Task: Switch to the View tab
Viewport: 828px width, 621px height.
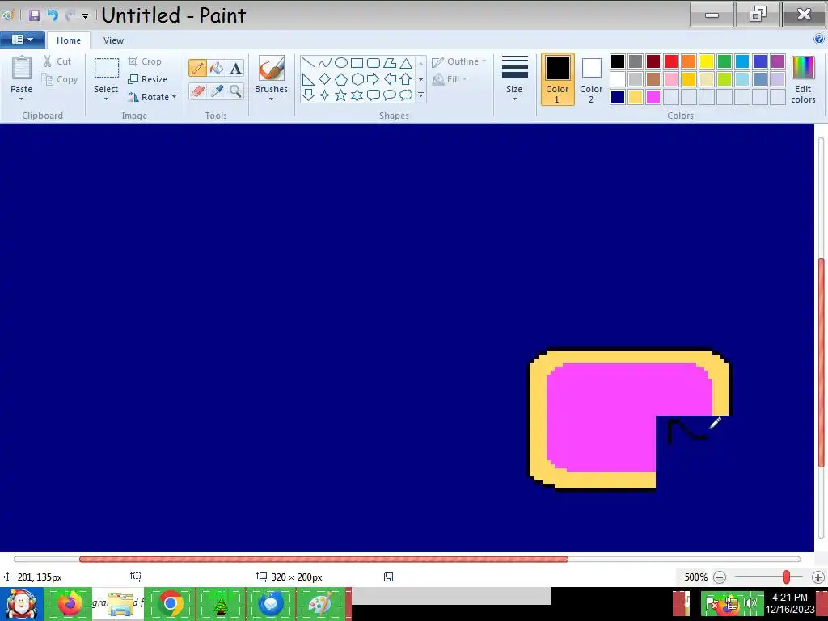Action: click(x=113, y=40)
